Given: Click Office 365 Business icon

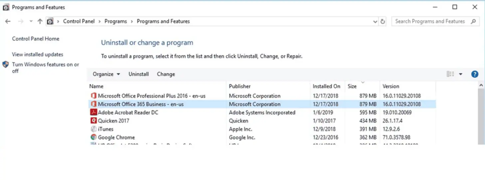Looking at the screenshot, I should 93,104.
